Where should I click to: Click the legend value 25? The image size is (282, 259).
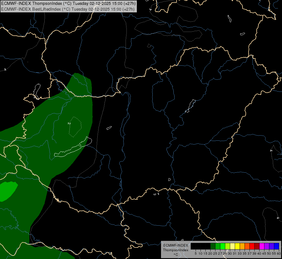coord(215,254)
